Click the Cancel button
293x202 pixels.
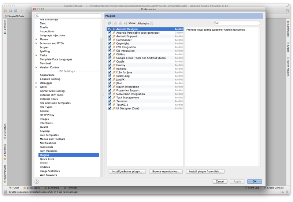click(220, 182)
